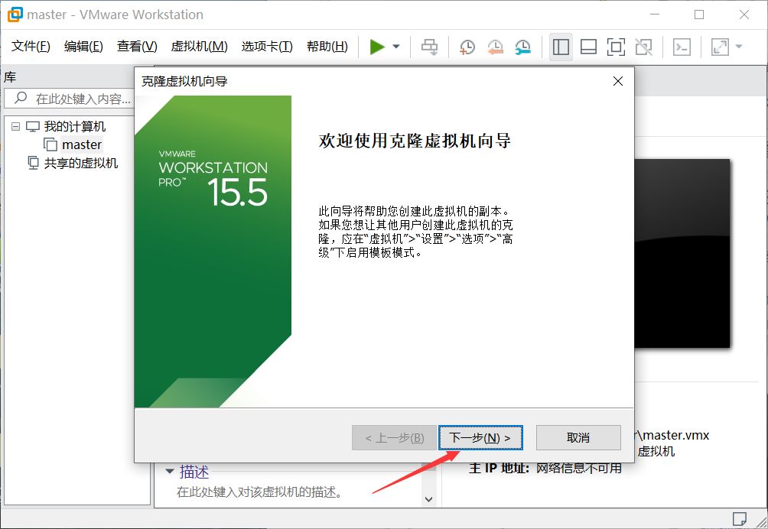Image resolution: width=768 pixels, height=529 pixels.
Task: Click the status bar message log icon
Action: point(739,519)
